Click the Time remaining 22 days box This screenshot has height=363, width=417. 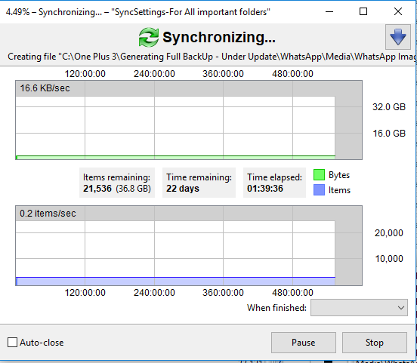199,183
